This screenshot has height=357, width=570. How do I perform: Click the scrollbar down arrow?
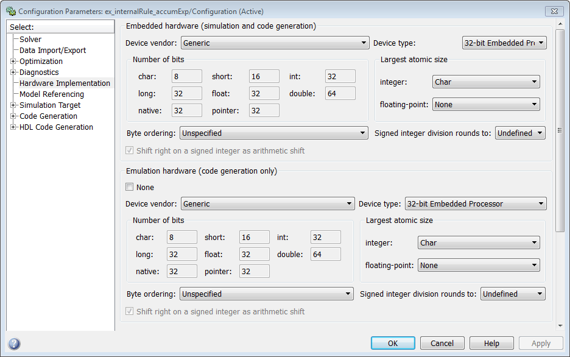pos(560,326)
